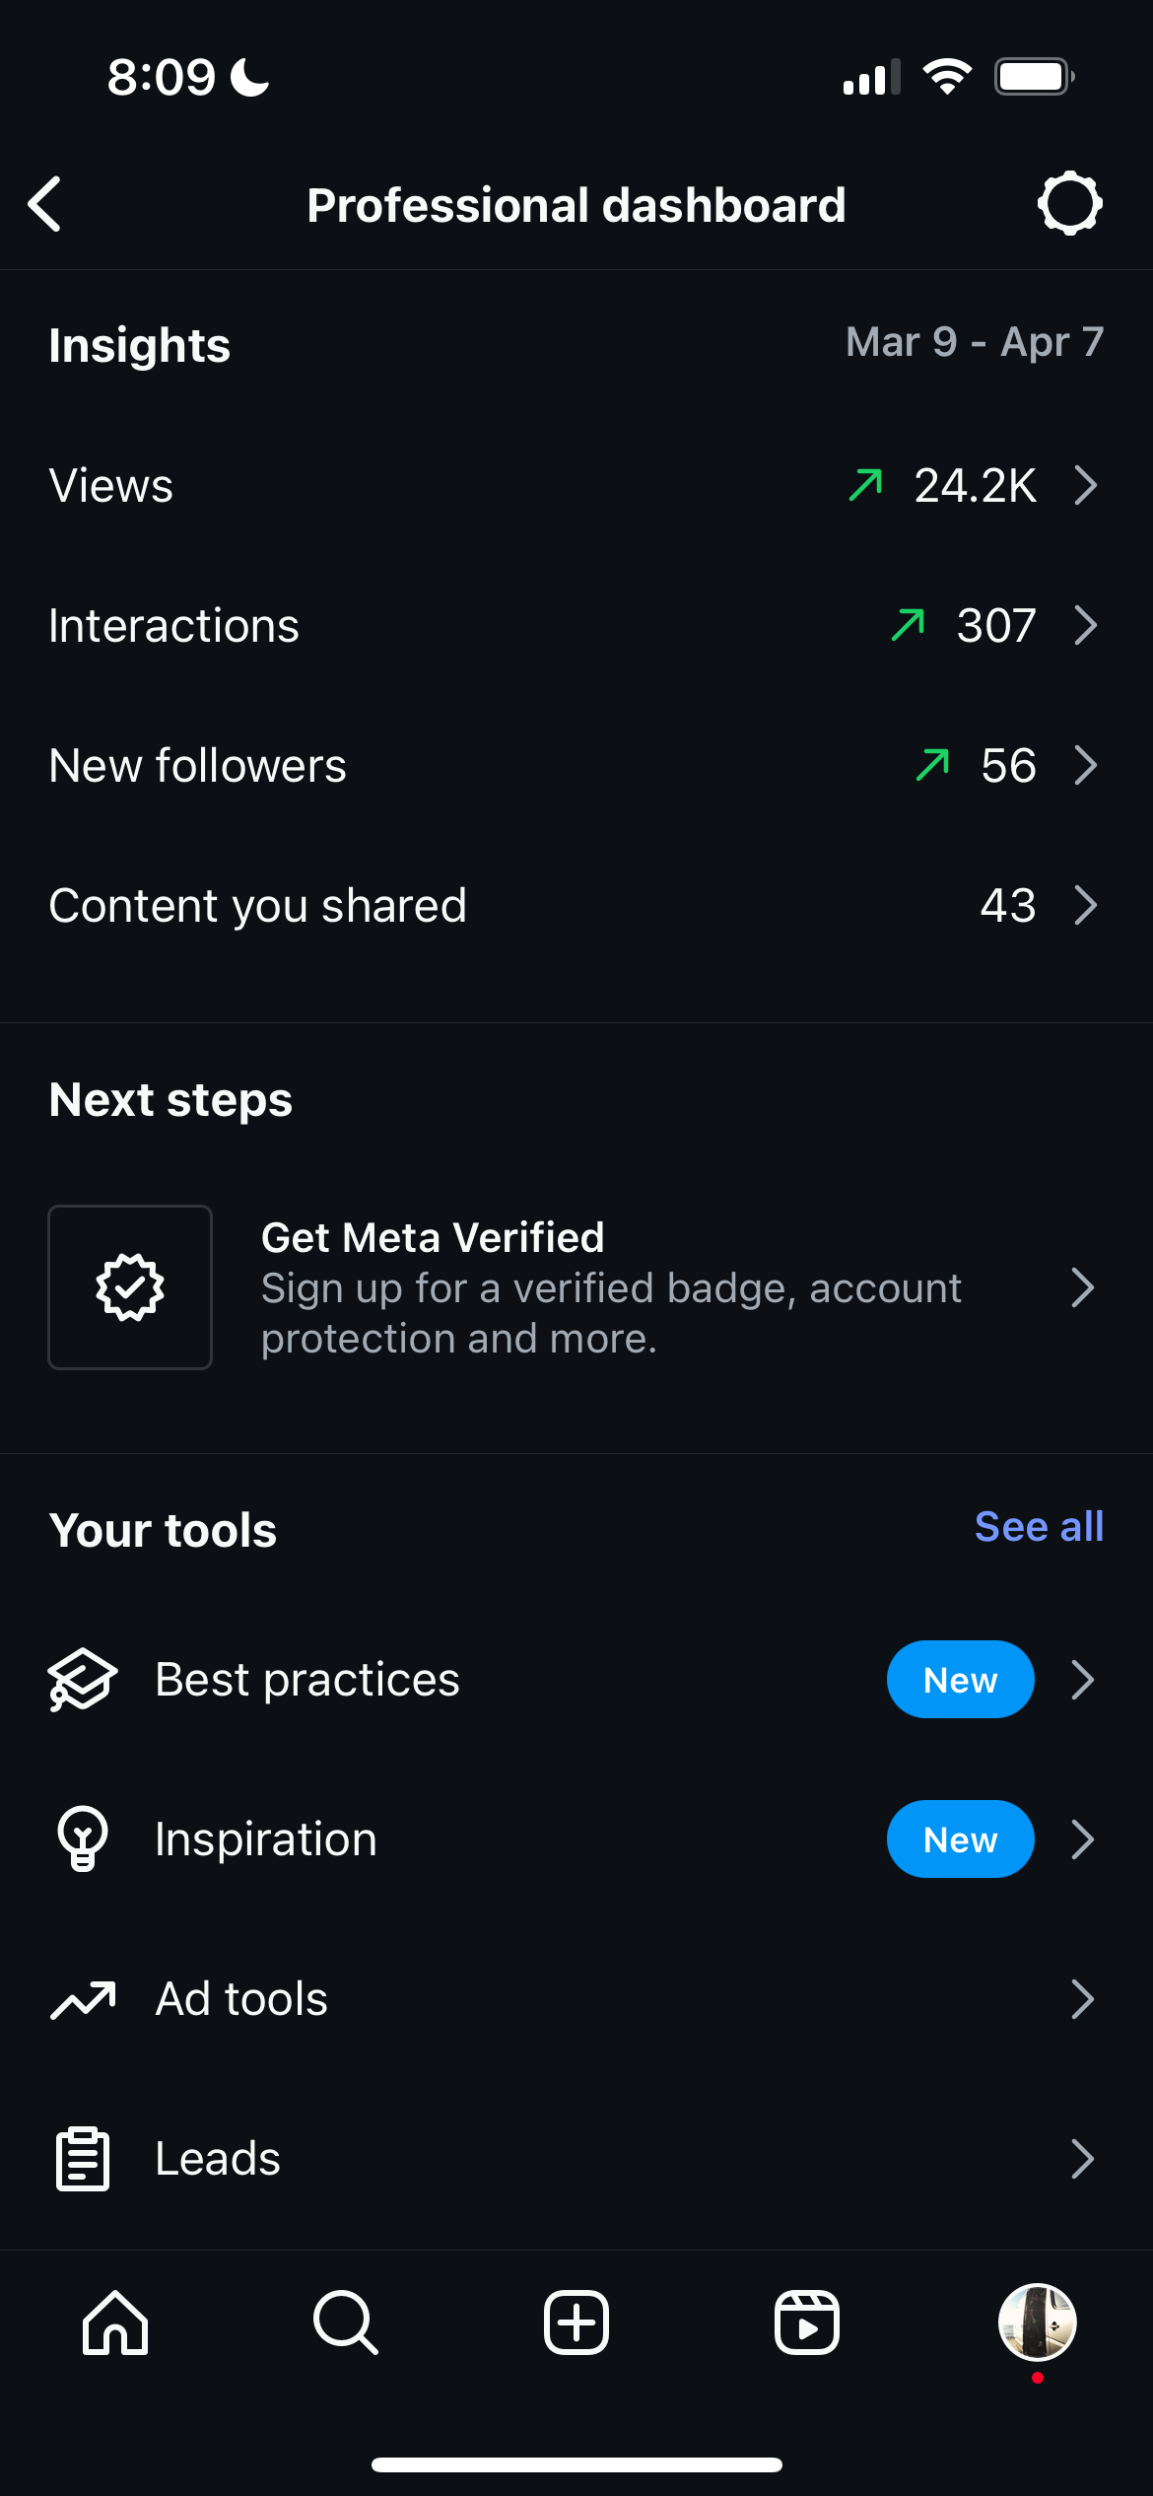Tap the Meta Verified badge icon
Viewport: 1153px width, 2496px height.
coord(130,1286)
